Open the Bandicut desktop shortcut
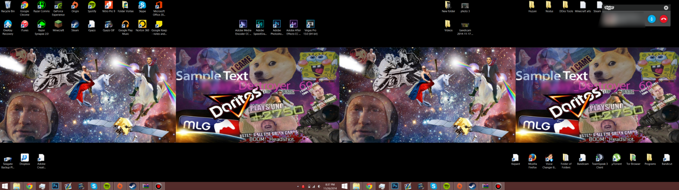Viewport: 679px width, 190px height. point(667,159)
